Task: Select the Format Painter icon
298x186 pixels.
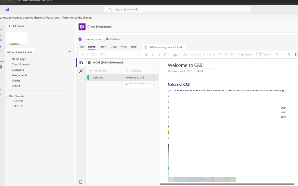Action: [101, 54]
